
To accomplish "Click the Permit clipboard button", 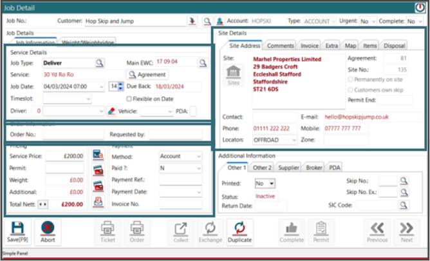I will point(321,232).
